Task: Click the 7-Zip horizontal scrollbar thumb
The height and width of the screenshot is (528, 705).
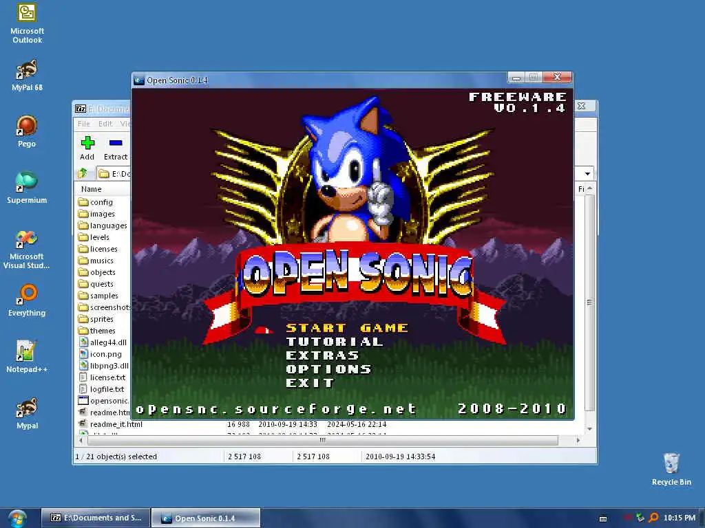Action: (x=323, y=441)
